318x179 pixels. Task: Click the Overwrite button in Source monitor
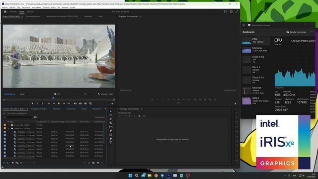pos(80,103)
